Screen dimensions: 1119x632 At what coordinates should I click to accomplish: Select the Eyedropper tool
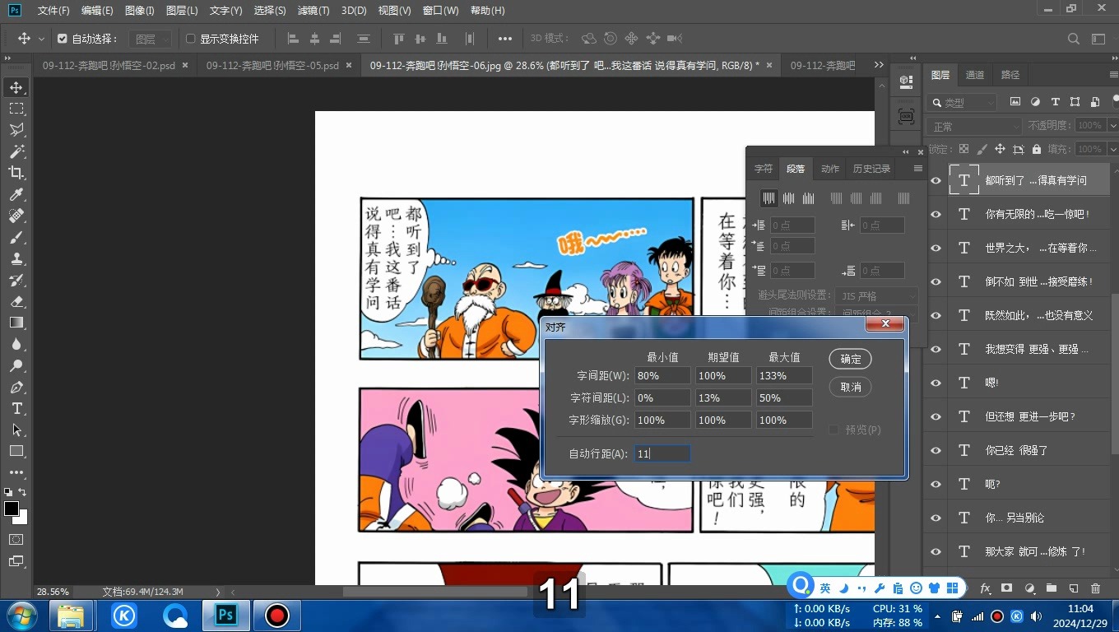pos(16,194)
